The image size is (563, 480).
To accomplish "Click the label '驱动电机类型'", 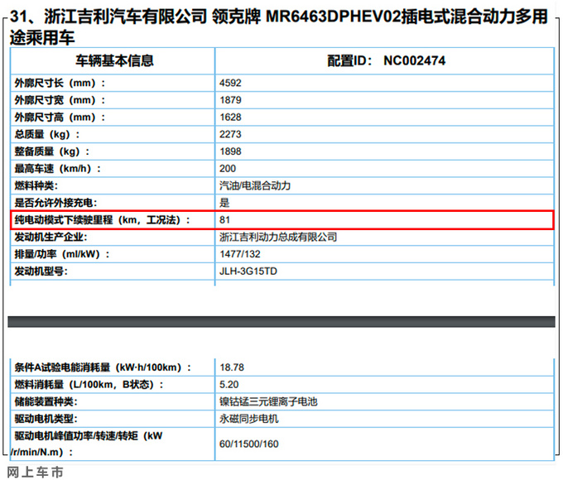I will pyautogui.click(x=46, y=419).
